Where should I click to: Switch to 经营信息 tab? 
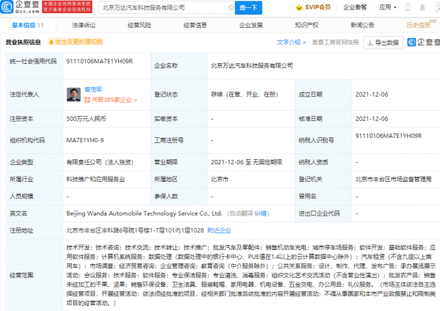195,25
